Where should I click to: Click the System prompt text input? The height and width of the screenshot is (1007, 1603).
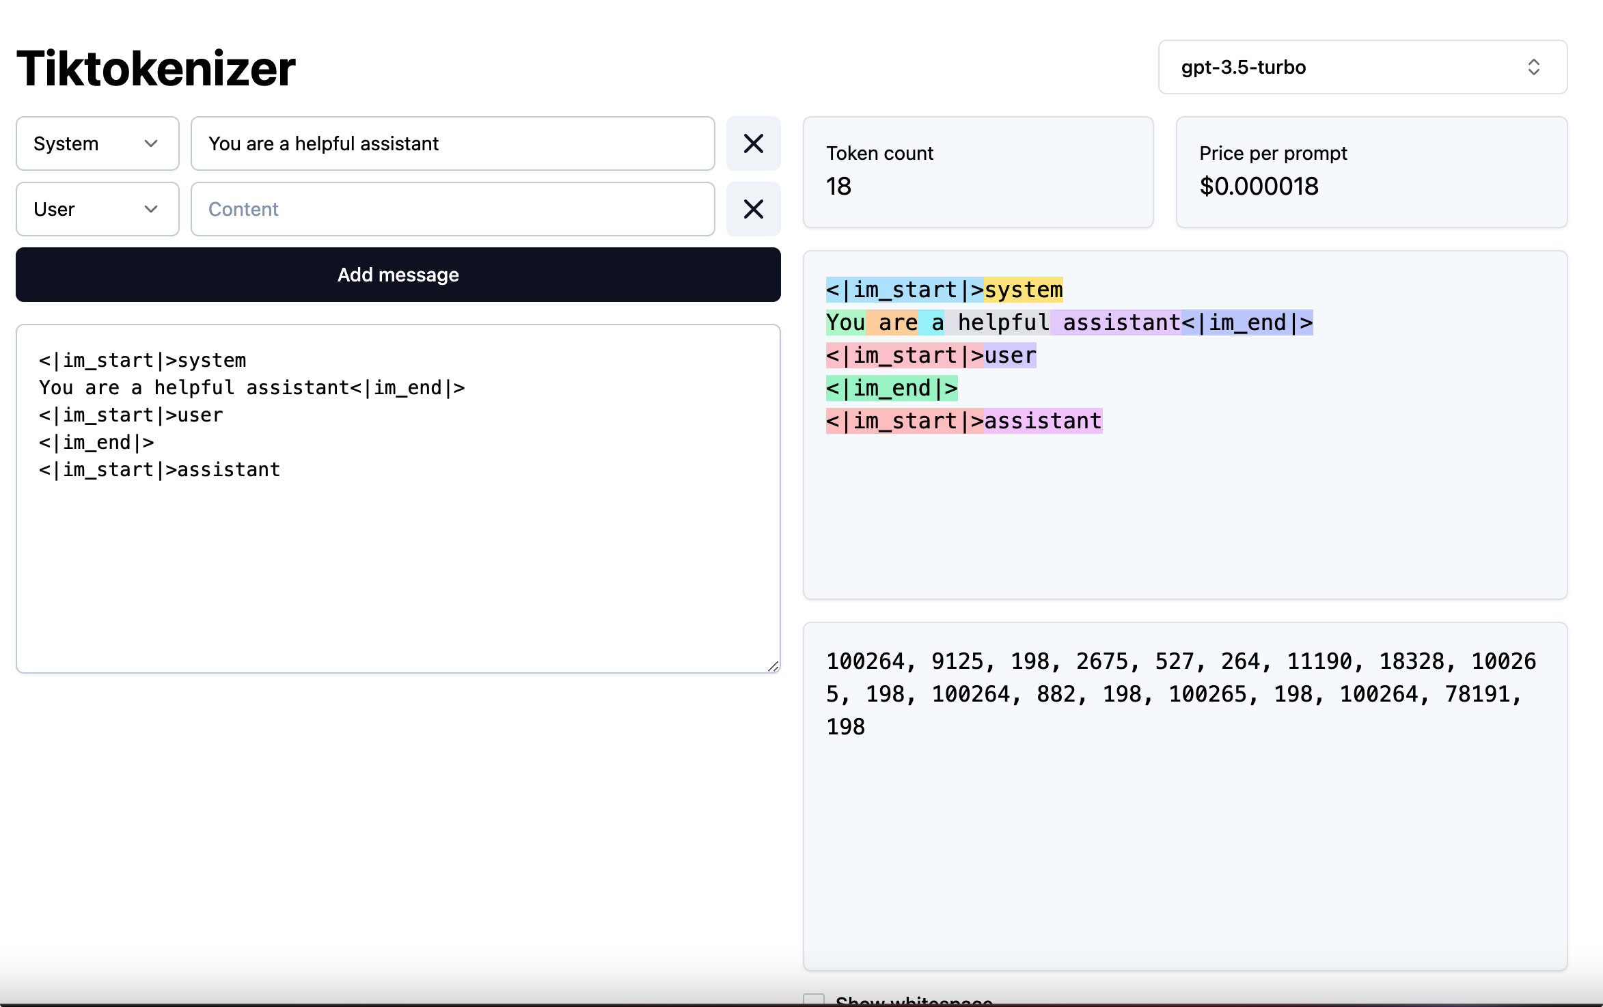pyautogui.click(x=452, y=143)
